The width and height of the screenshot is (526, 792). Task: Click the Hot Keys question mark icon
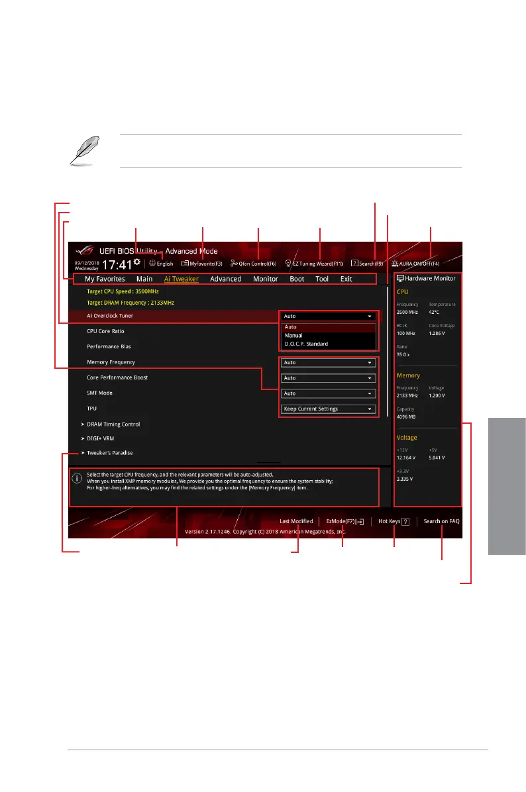(x=405, y=522)
